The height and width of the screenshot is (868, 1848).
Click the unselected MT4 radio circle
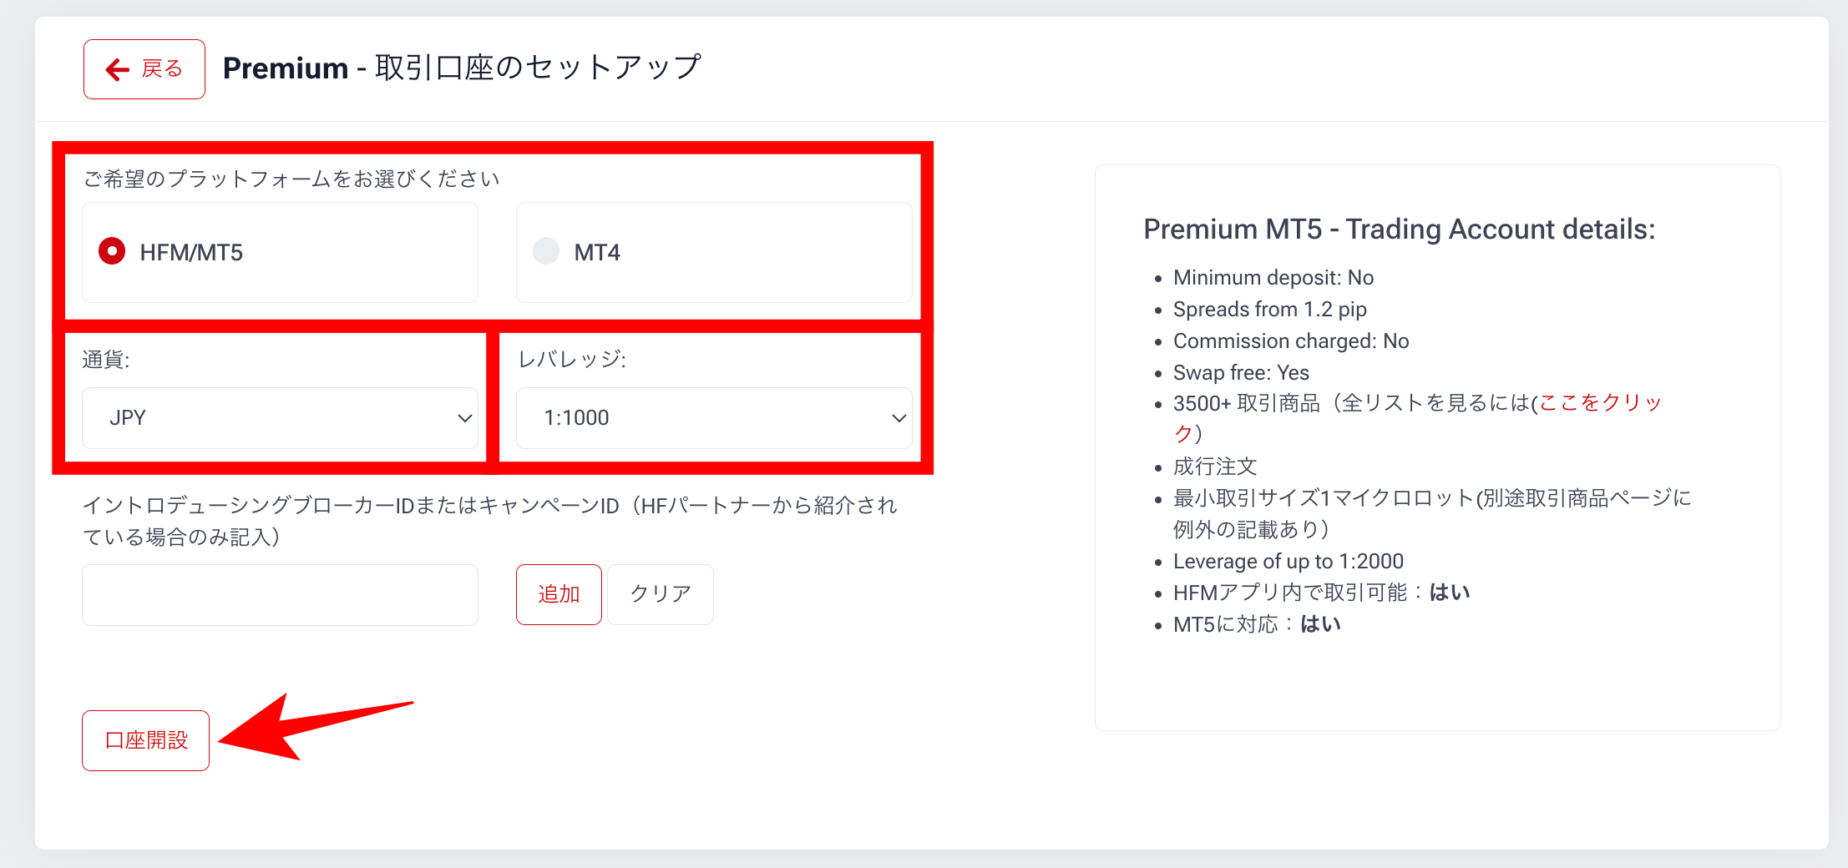point(546,251)
